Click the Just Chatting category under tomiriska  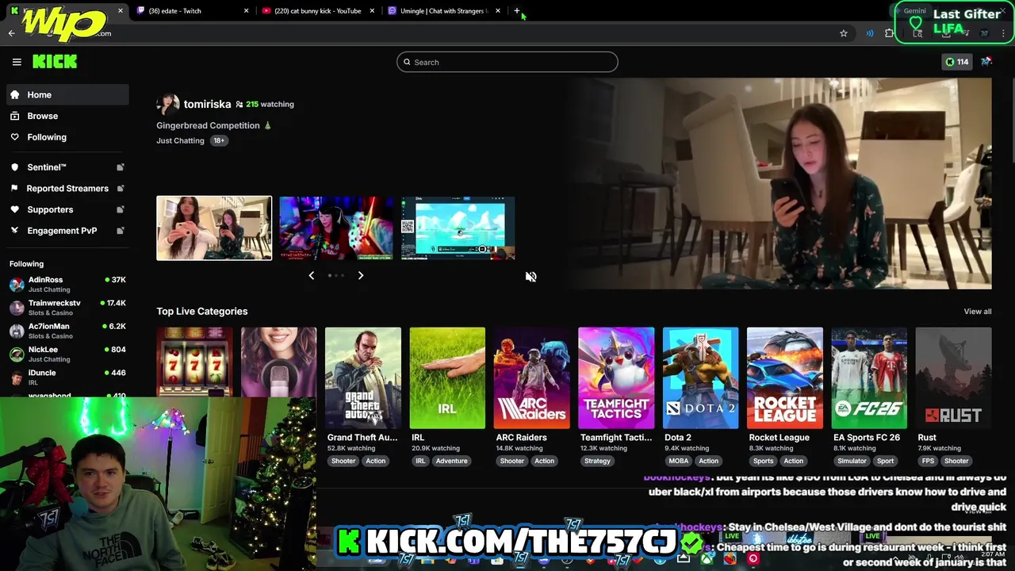coord(180,140)
